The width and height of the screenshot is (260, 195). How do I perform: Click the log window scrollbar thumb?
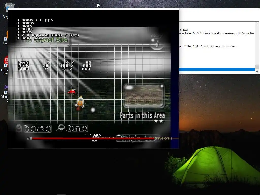pos(257,67)
